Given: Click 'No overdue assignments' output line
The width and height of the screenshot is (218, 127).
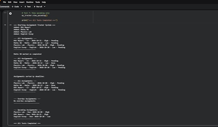Looking at the screenshot, I should [x=24, y=101].
